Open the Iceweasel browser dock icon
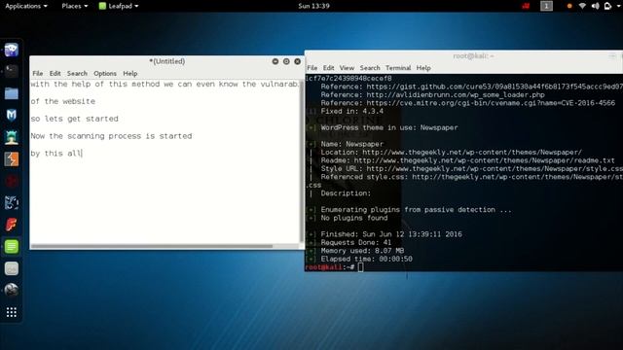The width and height of the screenshot is (623, 350). pos(11,50)
